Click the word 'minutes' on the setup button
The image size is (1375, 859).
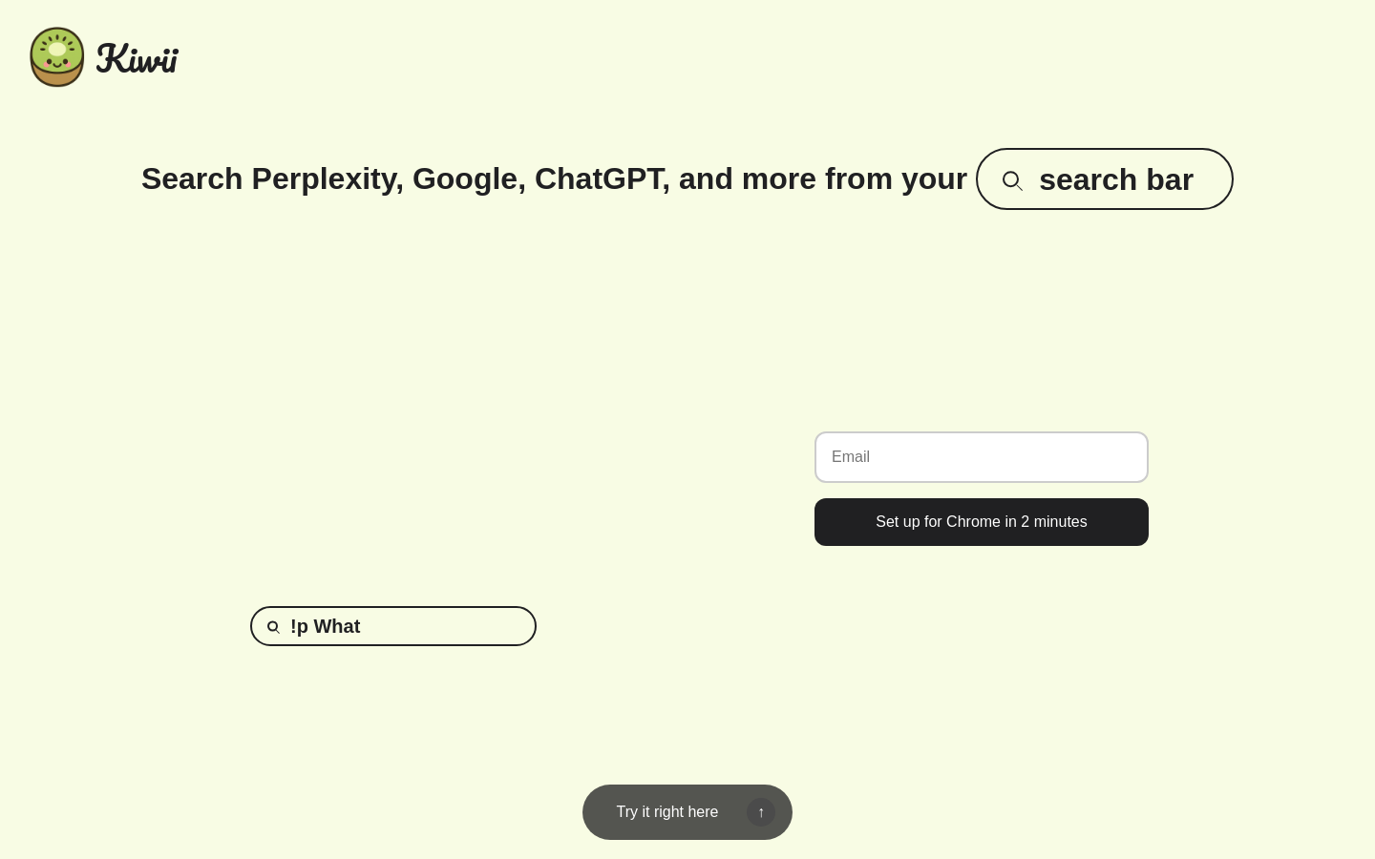tap(1060, 522)
